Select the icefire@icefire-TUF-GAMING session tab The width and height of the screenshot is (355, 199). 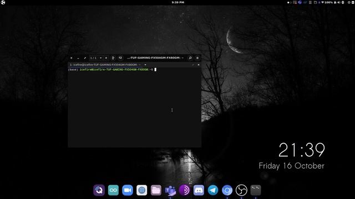point(105,65)
